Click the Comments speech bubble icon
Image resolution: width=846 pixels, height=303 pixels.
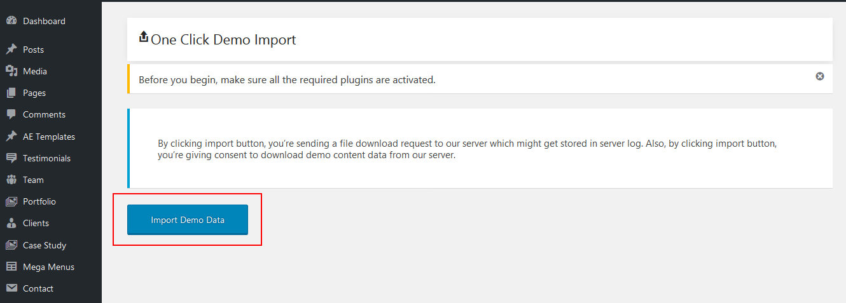[x=11, y=114]
